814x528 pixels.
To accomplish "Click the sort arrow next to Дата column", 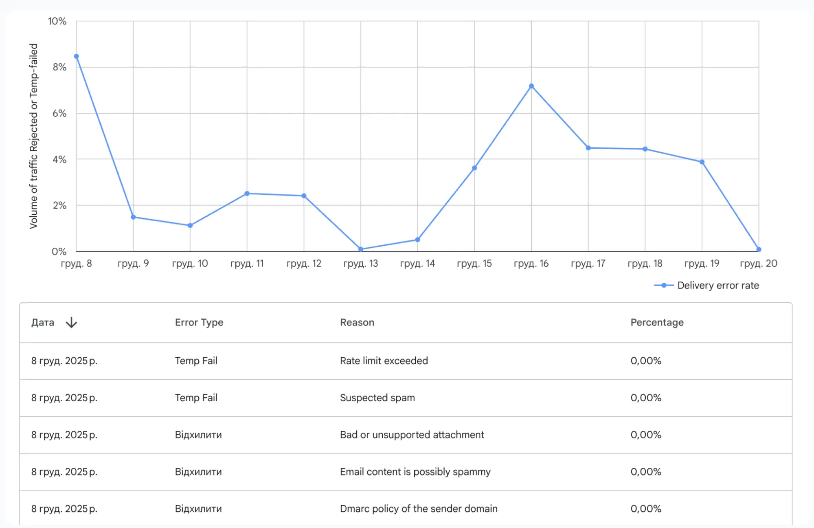I will point(71,322).
